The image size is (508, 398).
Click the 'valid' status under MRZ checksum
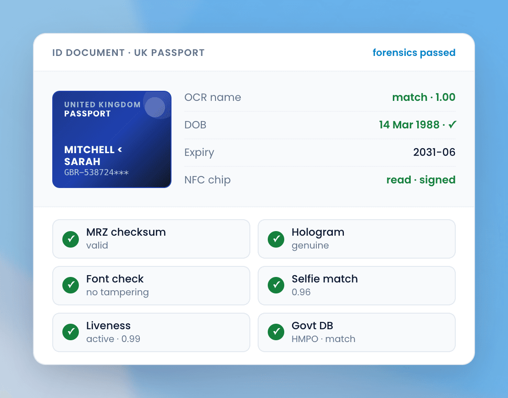pos(97,245)
